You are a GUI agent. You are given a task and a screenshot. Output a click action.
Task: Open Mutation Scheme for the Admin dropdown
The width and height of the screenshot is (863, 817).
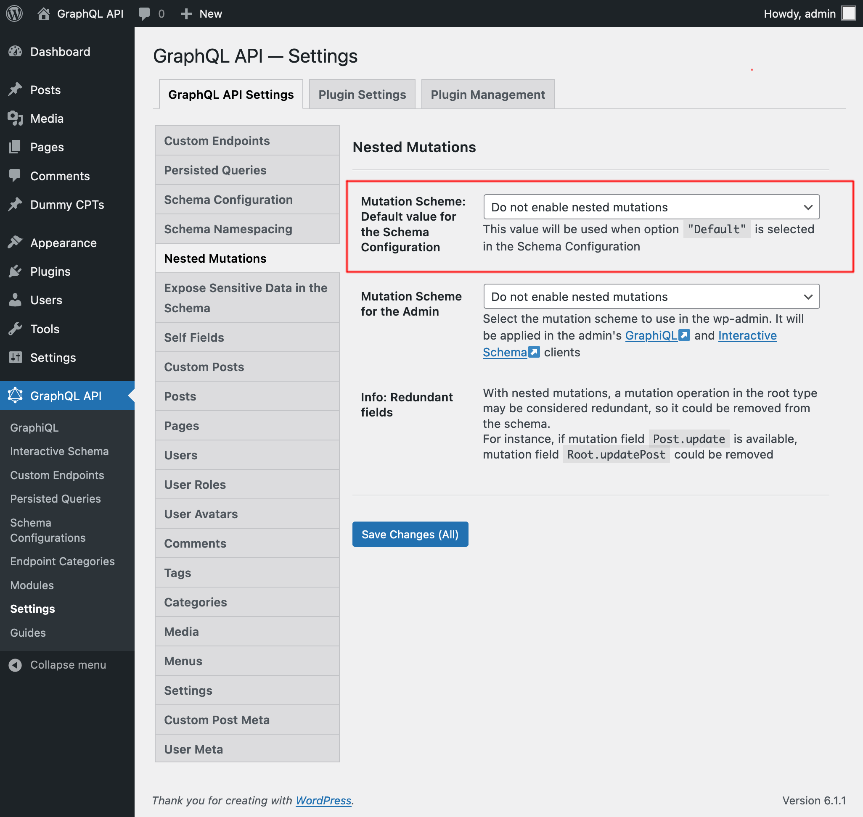pyautogui.click(x=651, y=297)
